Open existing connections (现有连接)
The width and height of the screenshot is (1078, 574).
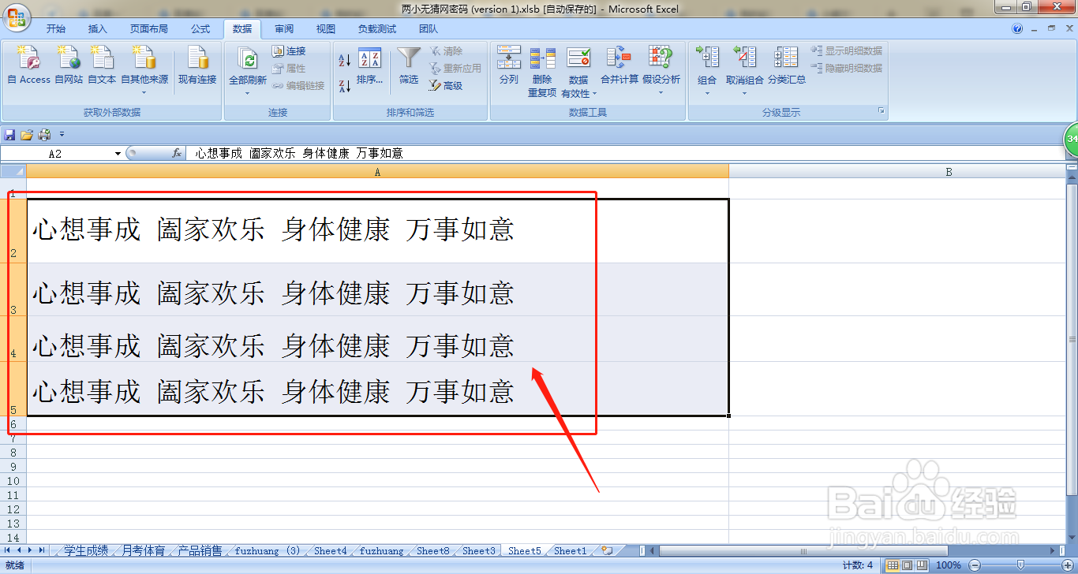pos(197,65)
